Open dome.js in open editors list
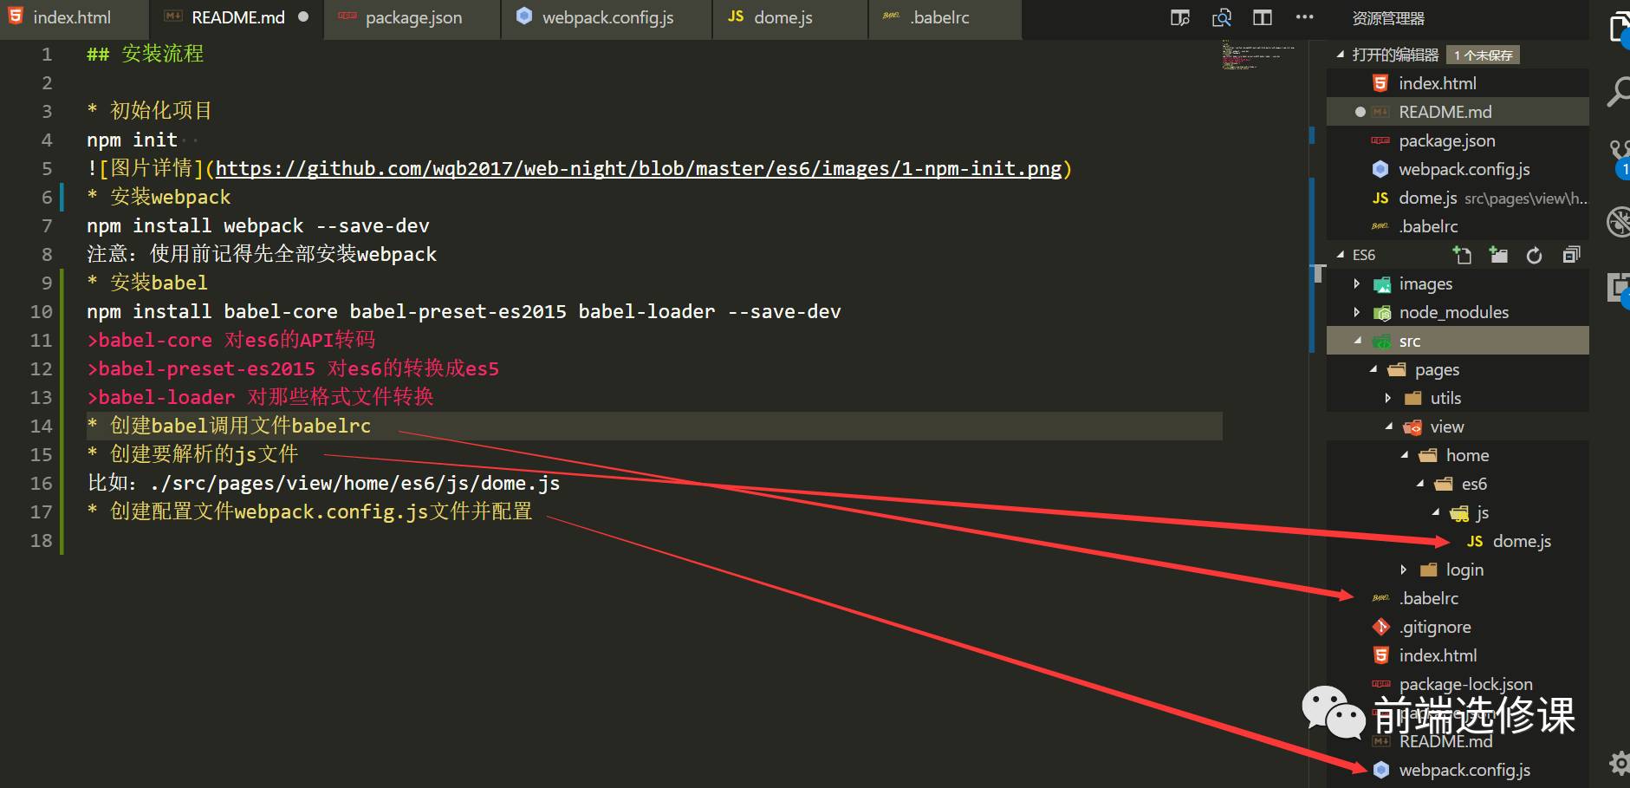This screenshot has height=788, width=1630. pos(1458,198)
